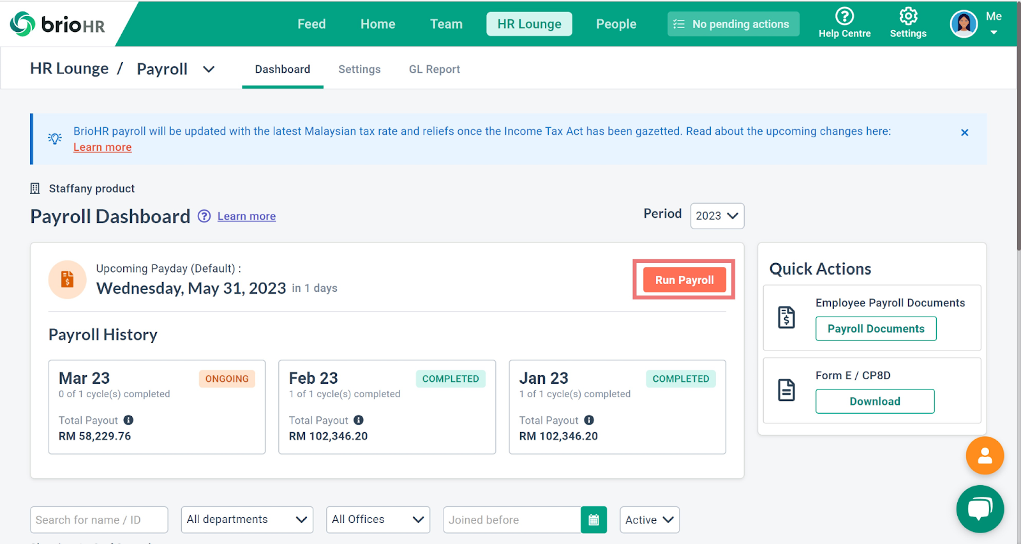Click the Mar 23 Total Payout info icon
Viewport: 1021px width, 544px height.
(x=128, y=420)
